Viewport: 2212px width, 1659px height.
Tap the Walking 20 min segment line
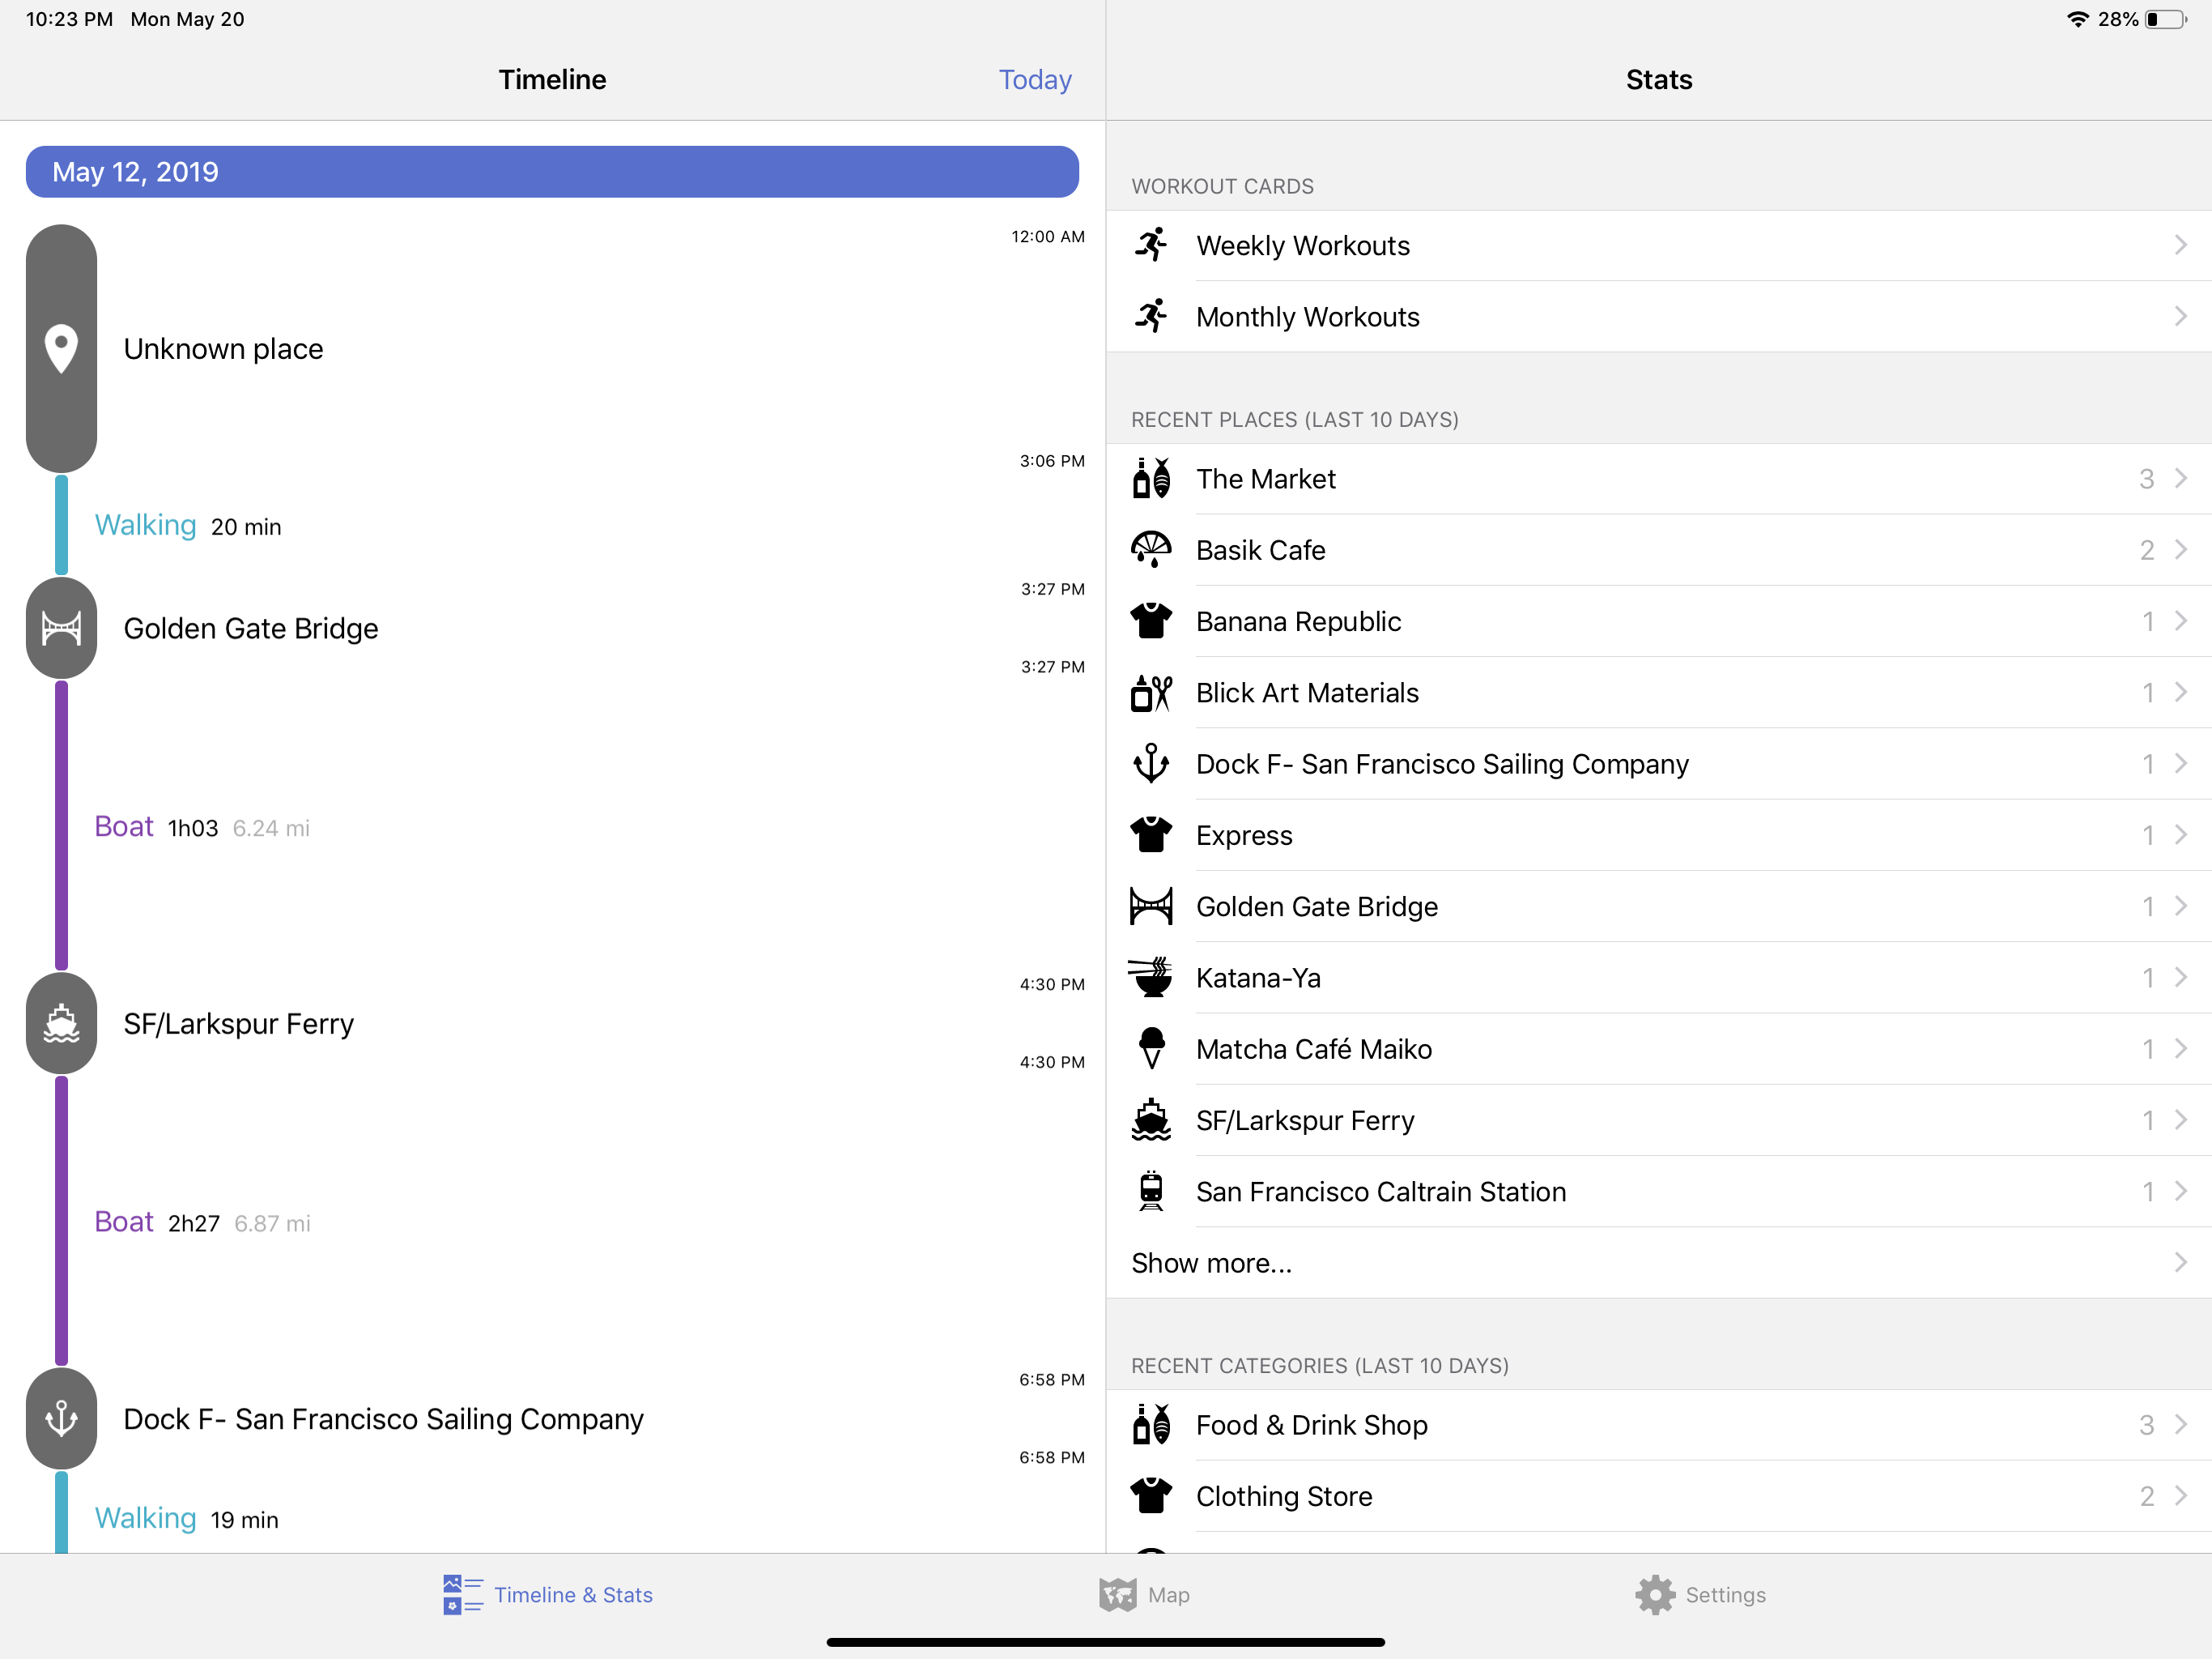pyautogui.click(x=61, y=524)
